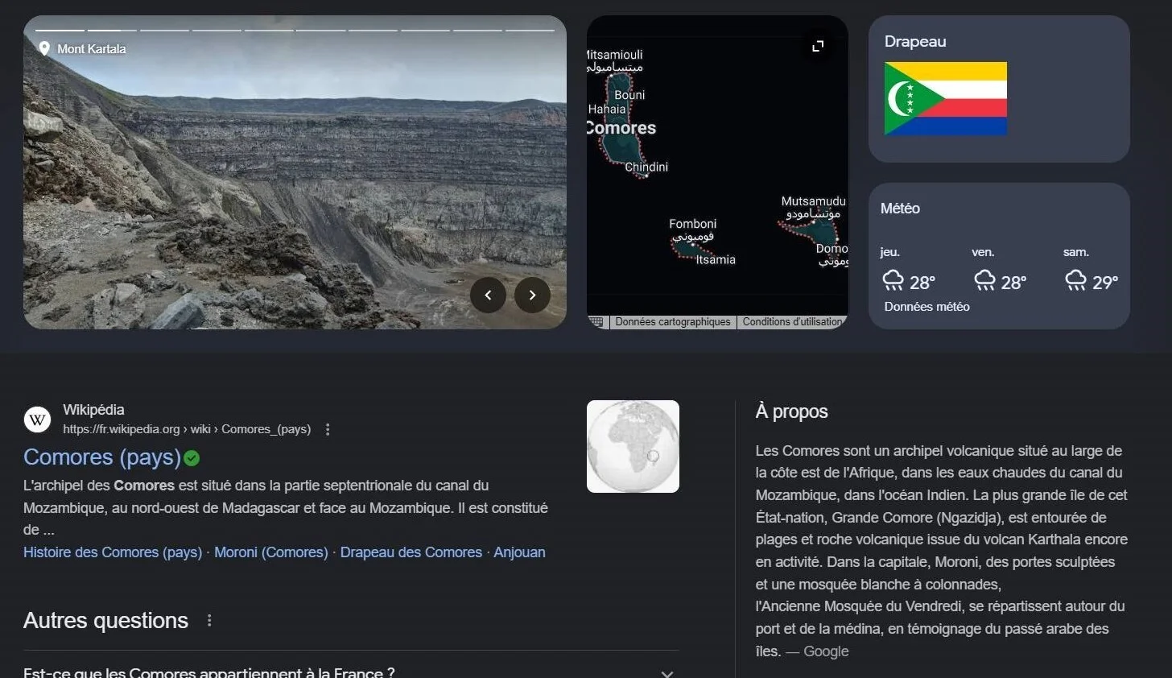Click the Mont Kartala crater photo

[295, 172]
